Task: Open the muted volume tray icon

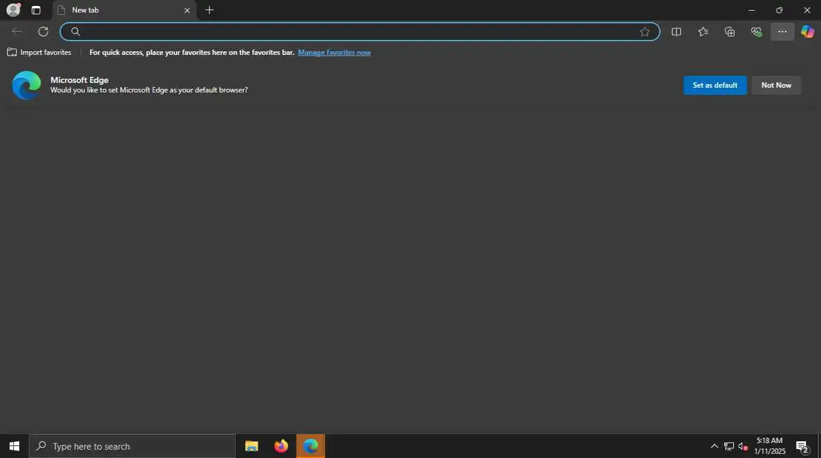Action: tap(743, 446)
